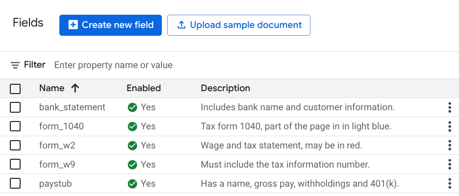This screenshot has width=459, height=196.
Task: Open the three-dot menu for bank_statement
Action: click(449, 107)
